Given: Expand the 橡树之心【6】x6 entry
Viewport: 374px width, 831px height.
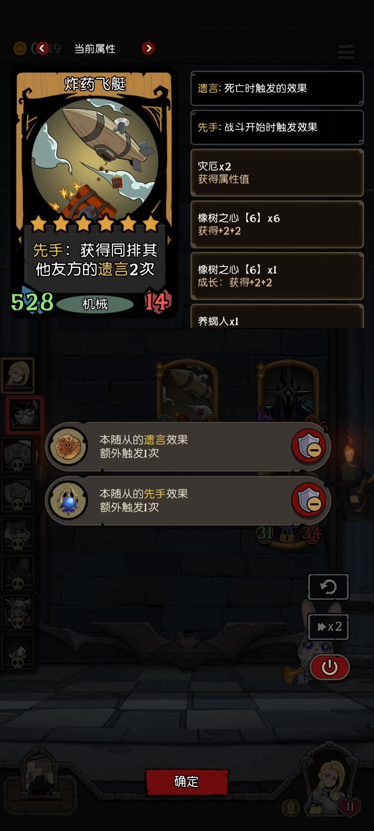Looking at the screenshot, I should (277, 224).
